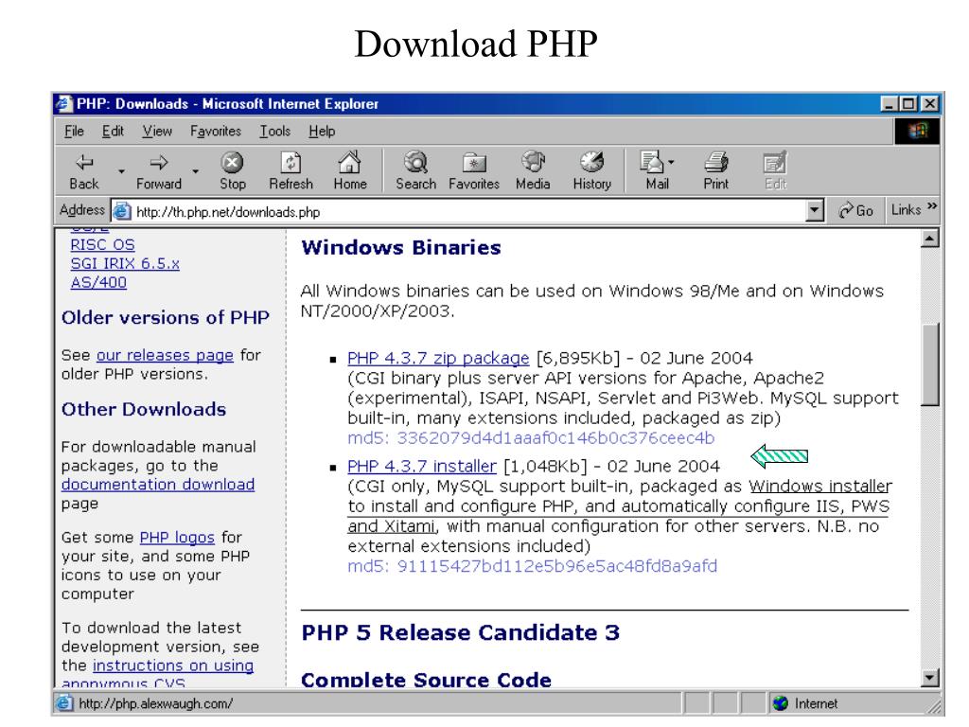Image resolution: width=969 pixels, height=727 pixels.
Task: Click the scrollbar down arrow
Action: (x=930, y=678)
